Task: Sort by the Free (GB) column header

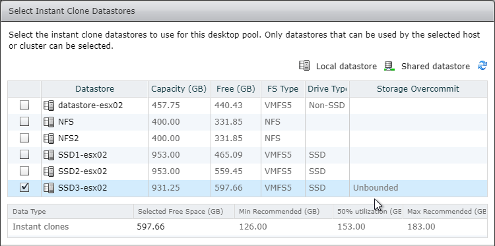Action: pos(236,89)
